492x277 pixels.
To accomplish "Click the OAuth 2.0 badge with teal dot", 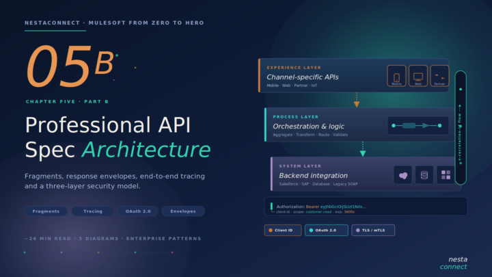I will click(x=327, y=230).
